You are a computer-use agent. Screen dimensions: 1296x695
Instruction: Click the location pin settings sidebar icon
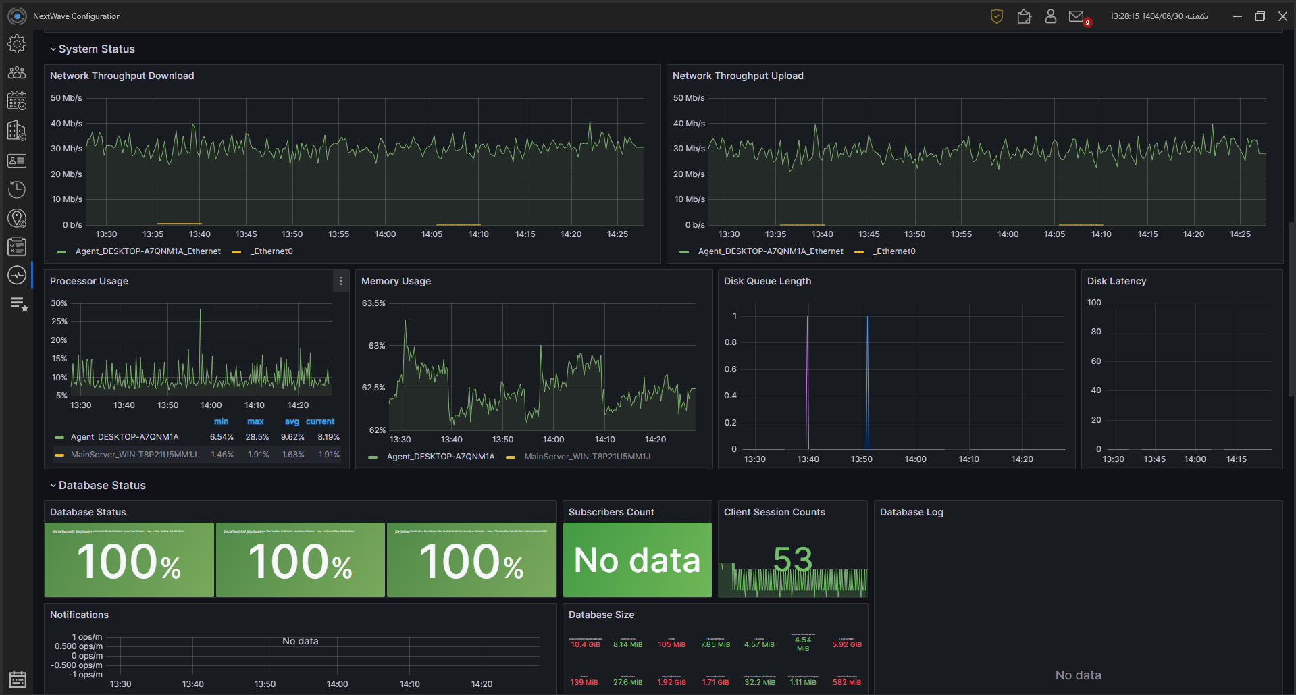point(17,219)
